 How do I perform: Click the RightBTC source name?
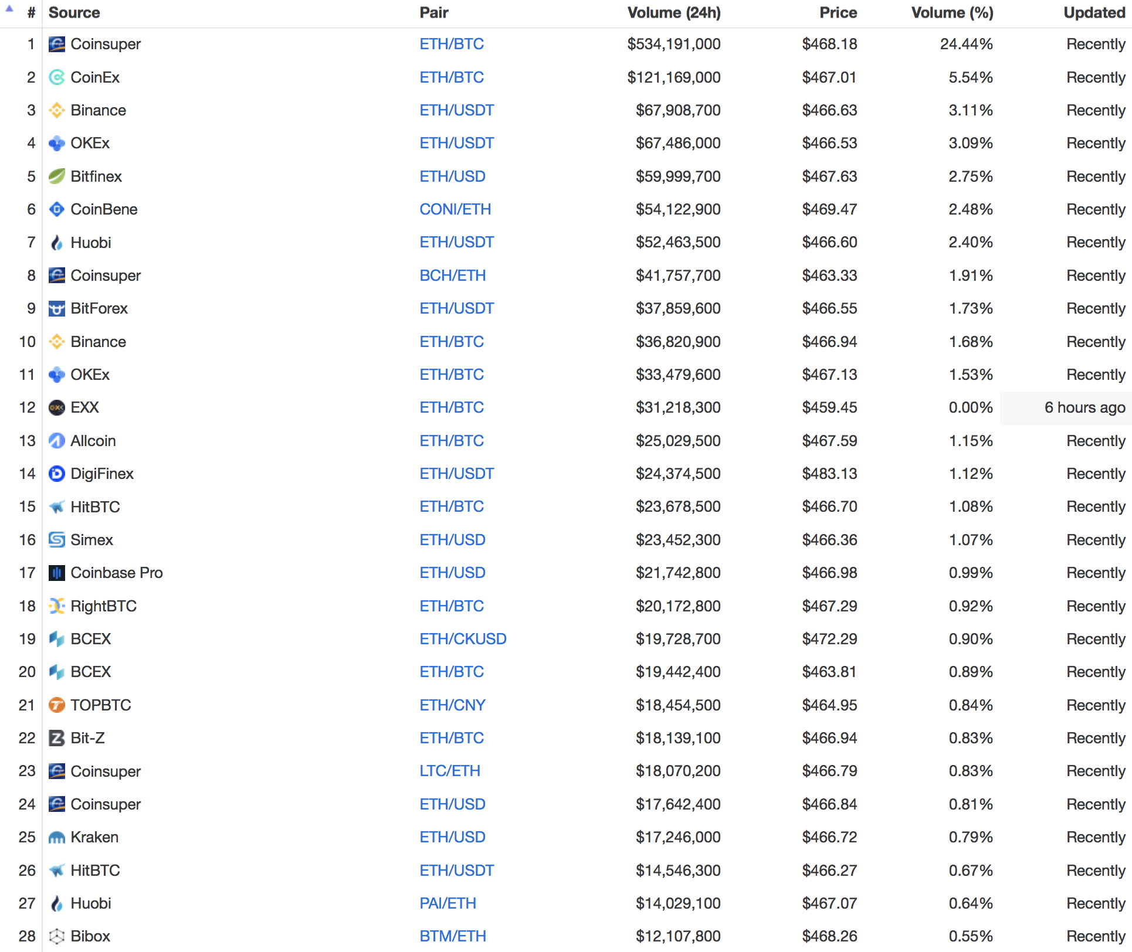coord(103,606)
